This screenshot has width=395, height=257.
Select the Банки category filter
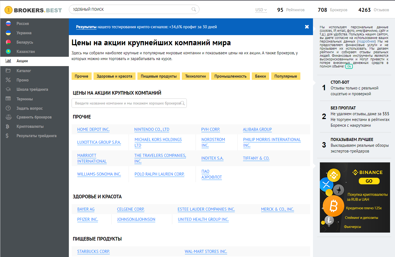coord(260,76)
